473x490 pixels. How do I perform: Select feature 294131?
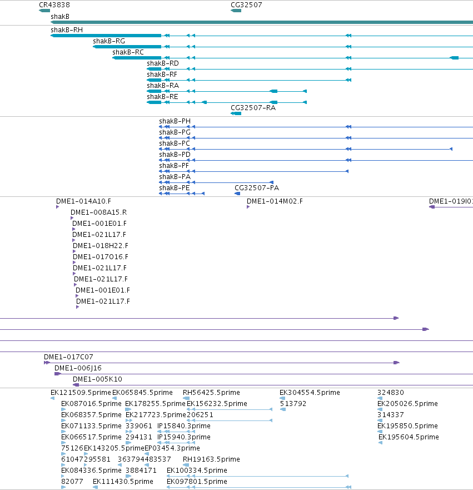128,443
